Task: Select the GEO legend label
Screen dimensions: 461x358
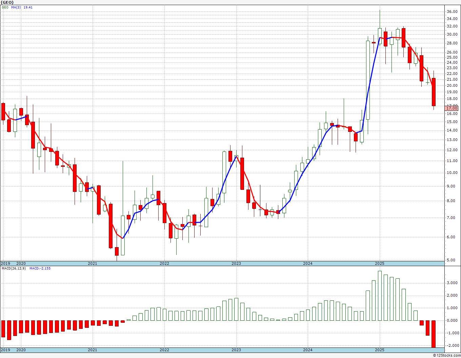Action: (x=5, y=7)
